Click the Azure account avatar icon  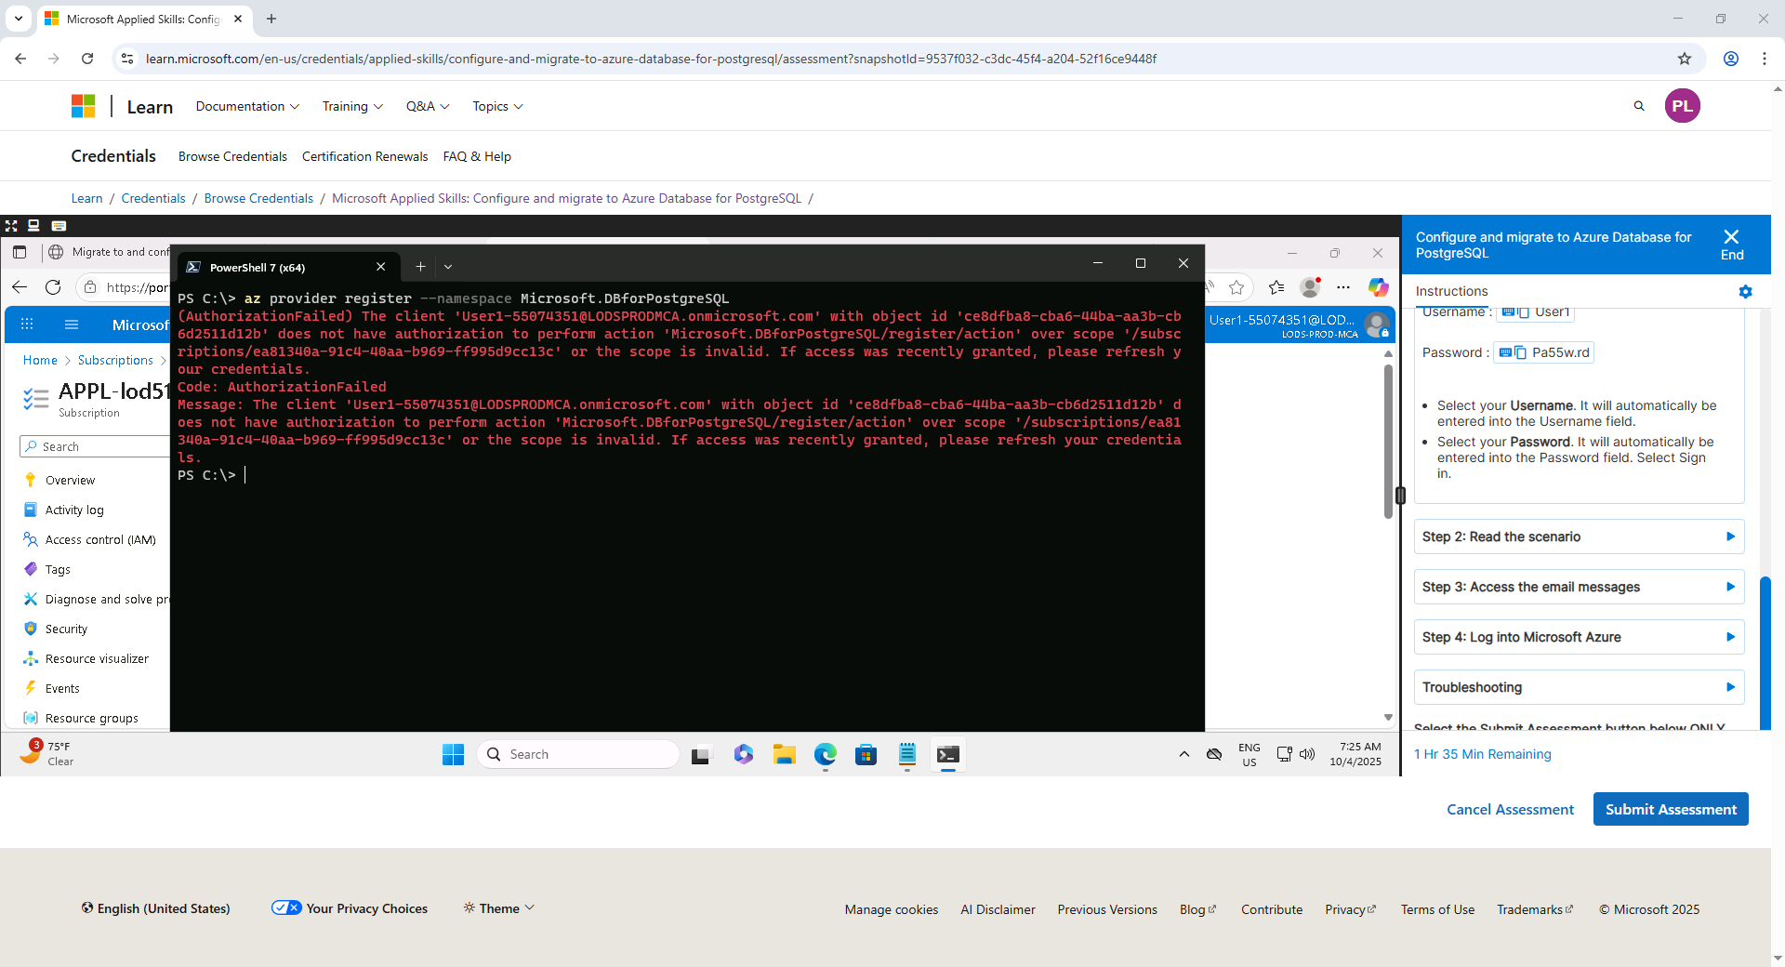point(1377,325)
